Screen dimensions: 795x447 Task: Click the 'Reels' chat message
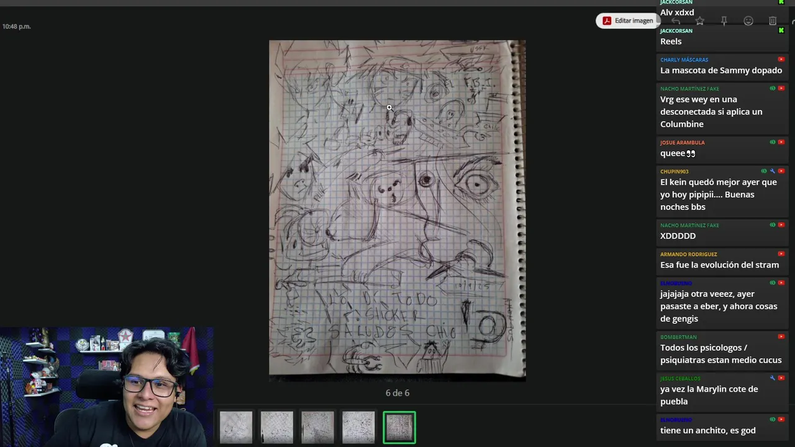click(671, 41)
